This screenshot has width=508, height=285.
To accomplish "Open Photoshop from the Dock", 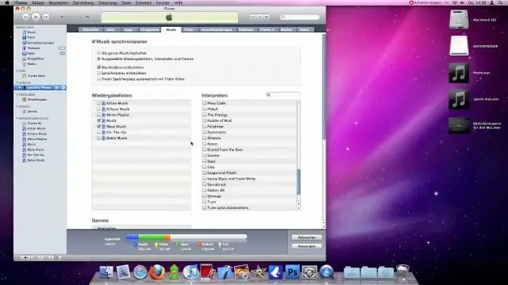I will 292,272.
